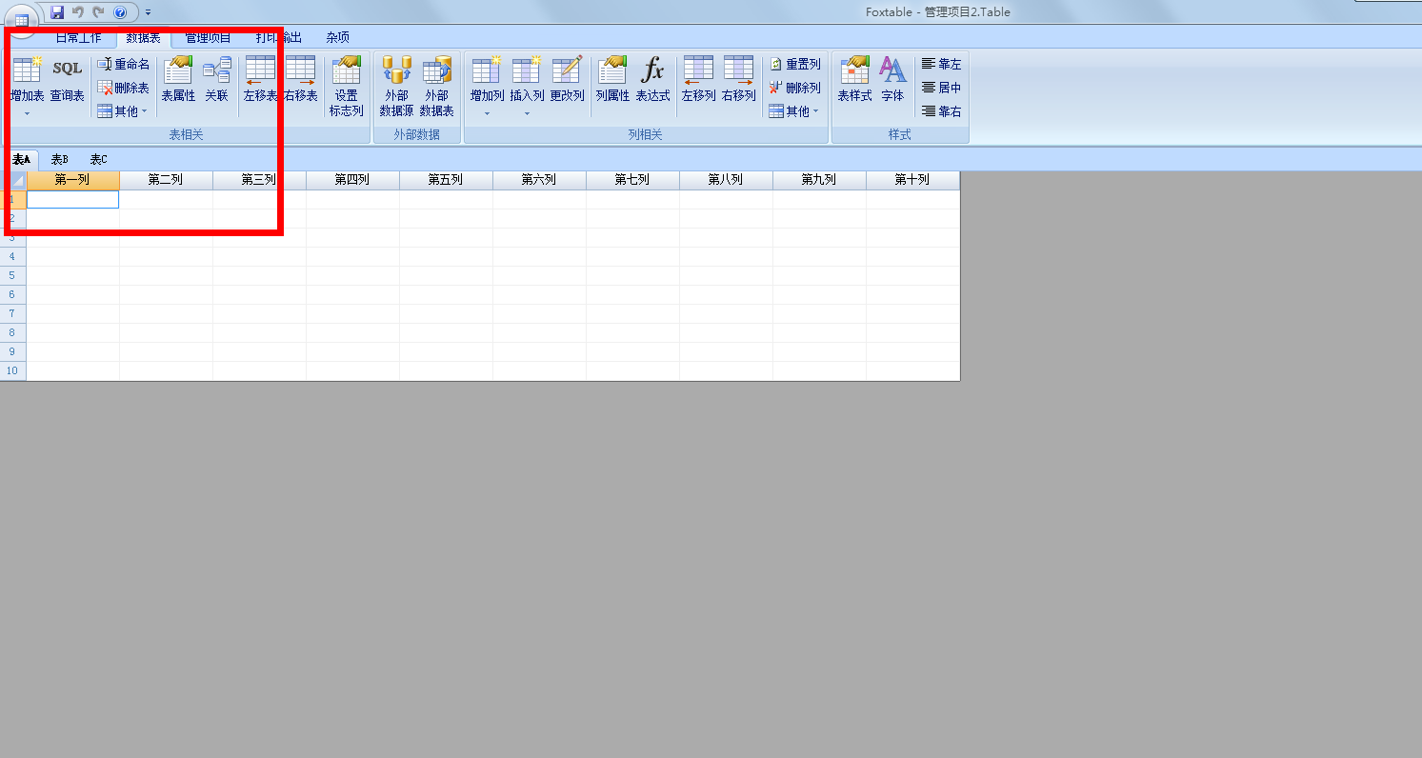Click the 删除列 delete column button
1422x758 pixels.
click(794, 88)
